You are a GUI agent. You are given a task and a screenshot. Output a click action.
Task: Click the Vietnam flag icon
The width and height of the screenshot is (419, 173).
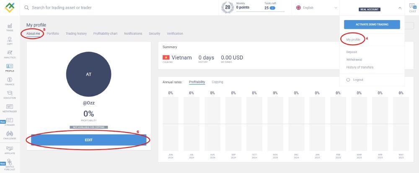[x=166, y=57]
